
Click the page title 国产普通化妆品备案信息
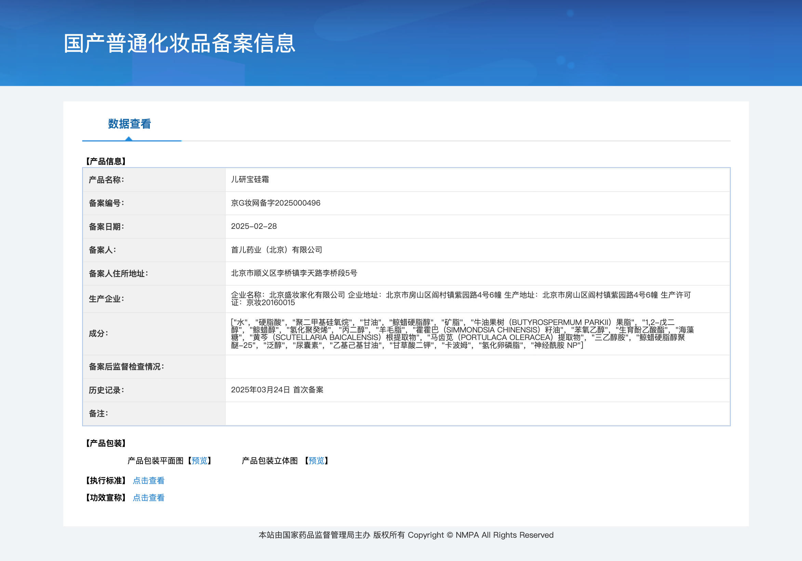pyautogui.click(x=179, y=44)
